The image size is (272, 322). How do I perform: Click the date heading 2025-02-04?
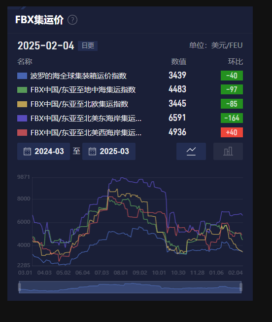(46, 45)
